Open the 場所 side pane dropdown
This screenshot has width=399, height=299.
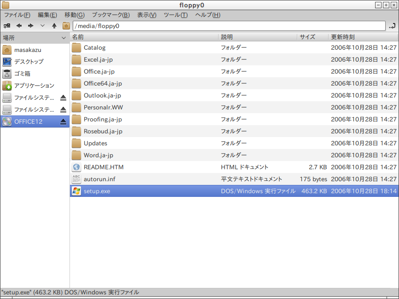tap(64, 38)
